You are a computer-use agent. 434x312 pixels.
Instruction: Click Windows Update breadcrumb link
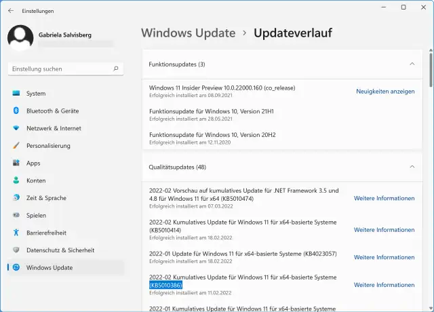point(188,33)
